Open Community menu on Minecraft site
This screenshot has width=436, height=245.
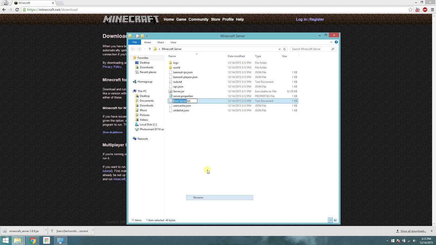click(x=199, y=19)
